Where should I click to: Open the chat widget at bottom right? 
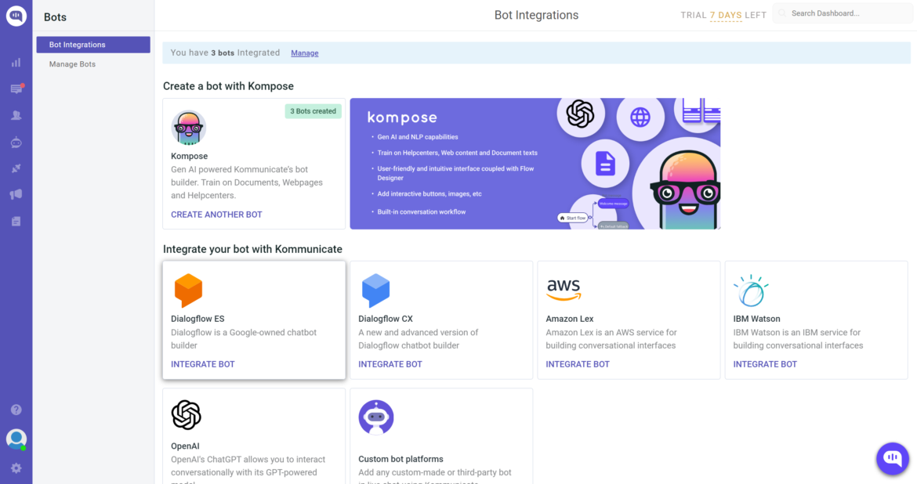(892, 458)
